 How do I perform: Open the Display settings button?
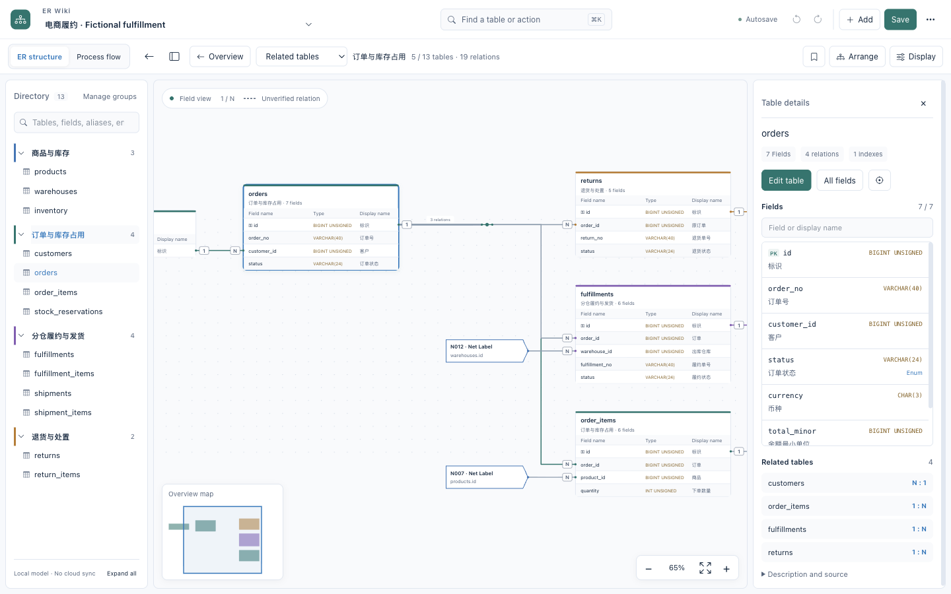click(916, 57)
